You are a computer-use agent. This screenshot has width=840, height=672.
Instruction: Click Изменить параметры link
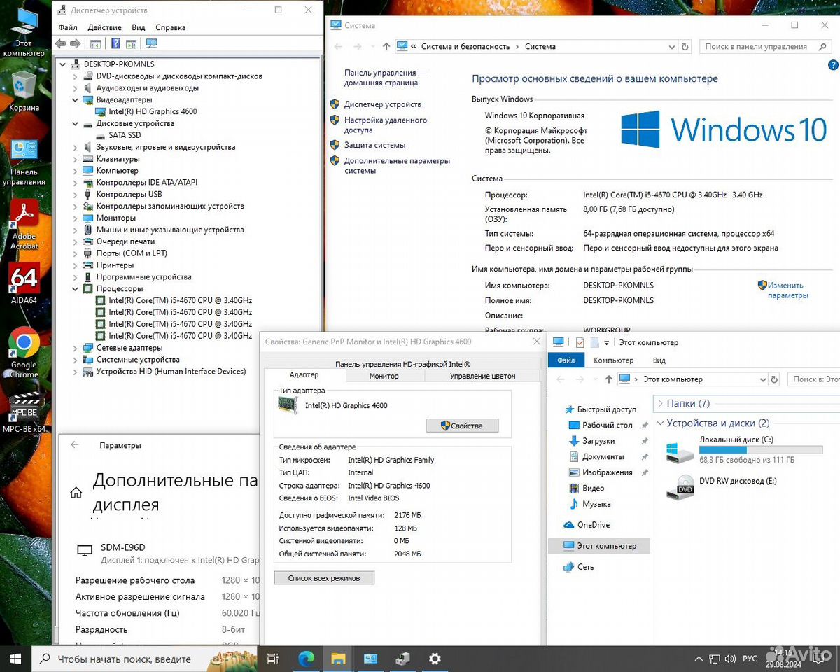787,290
